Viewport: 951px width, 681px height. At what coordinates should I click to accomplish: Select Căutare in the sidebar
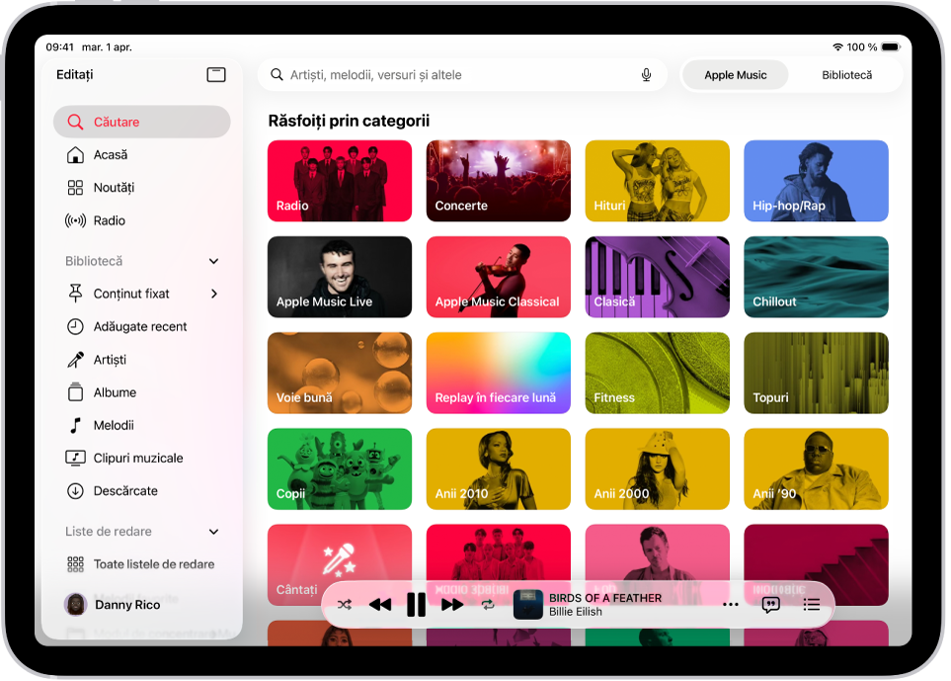[x=142, y=122]
